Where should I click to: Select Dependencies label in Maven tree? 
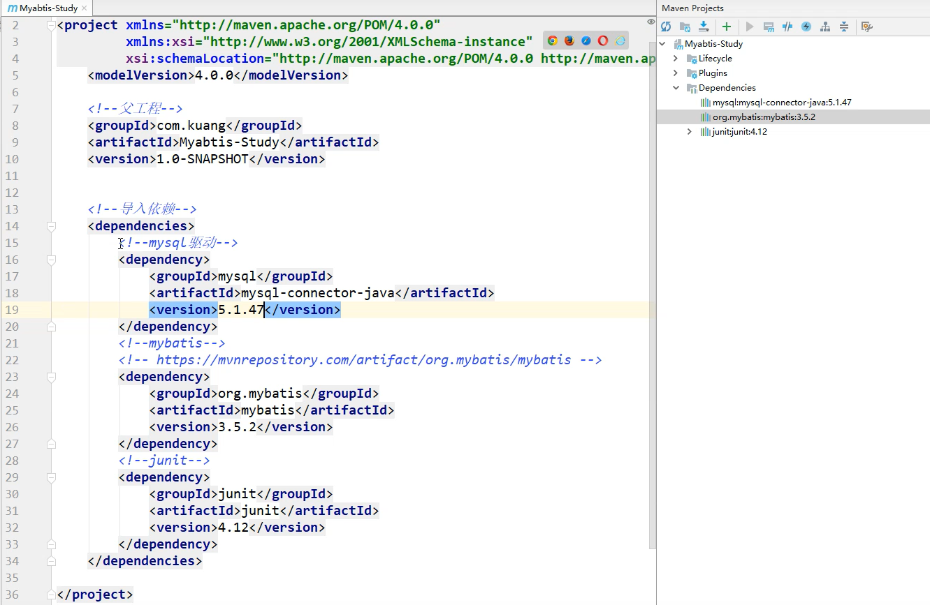click(727, 88)
